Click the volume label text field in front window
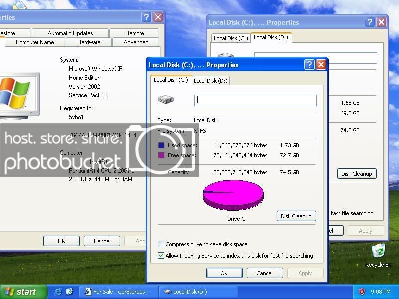Image resolution: width=399 pixels, height=299 pixels. (x=255, y=100)
